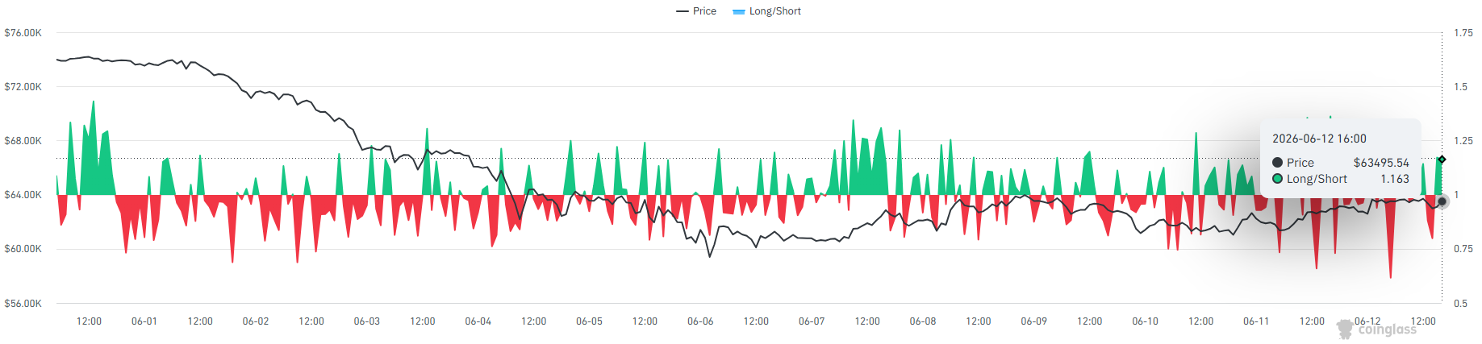Click the dark Price dot in the tooltip
Viewport: 1482px width, 344px height.
(1278, 163)
